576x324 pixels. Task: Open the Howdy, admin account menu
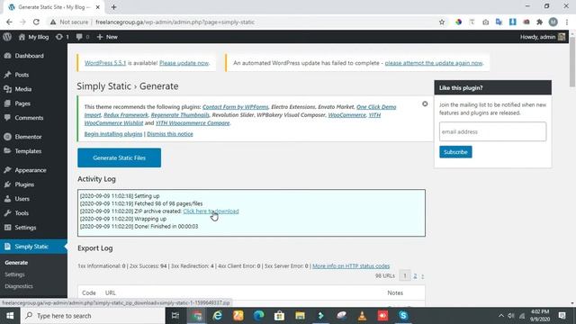click(543, 37)
